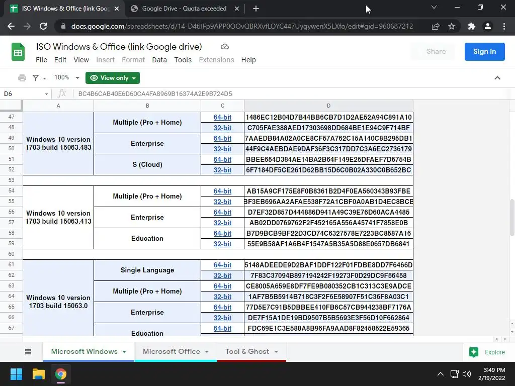Click the browser forward arrow
515x386 pixels.
27,26
